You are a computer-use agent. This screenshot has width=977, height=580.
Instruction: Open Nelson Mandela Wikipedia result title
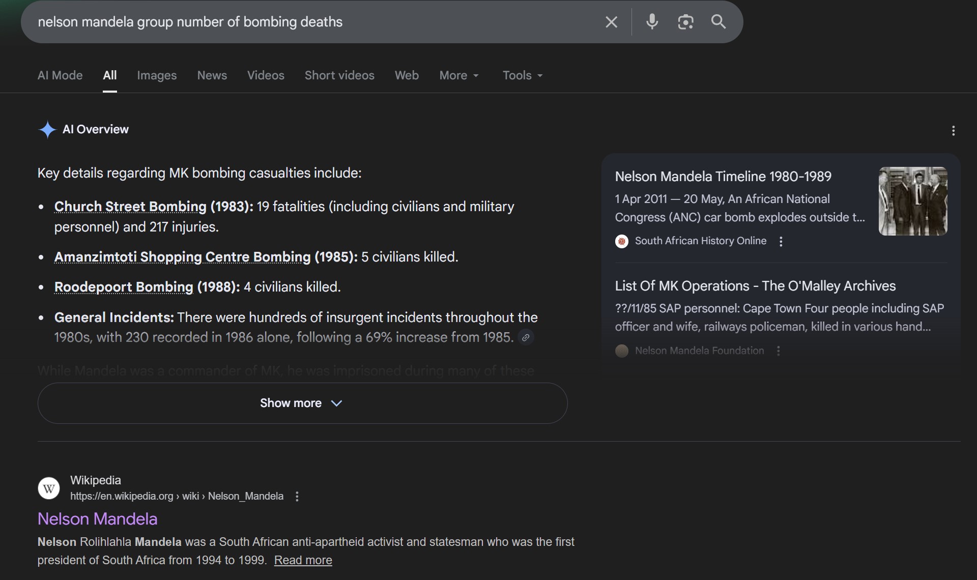[x=97, y=519]
